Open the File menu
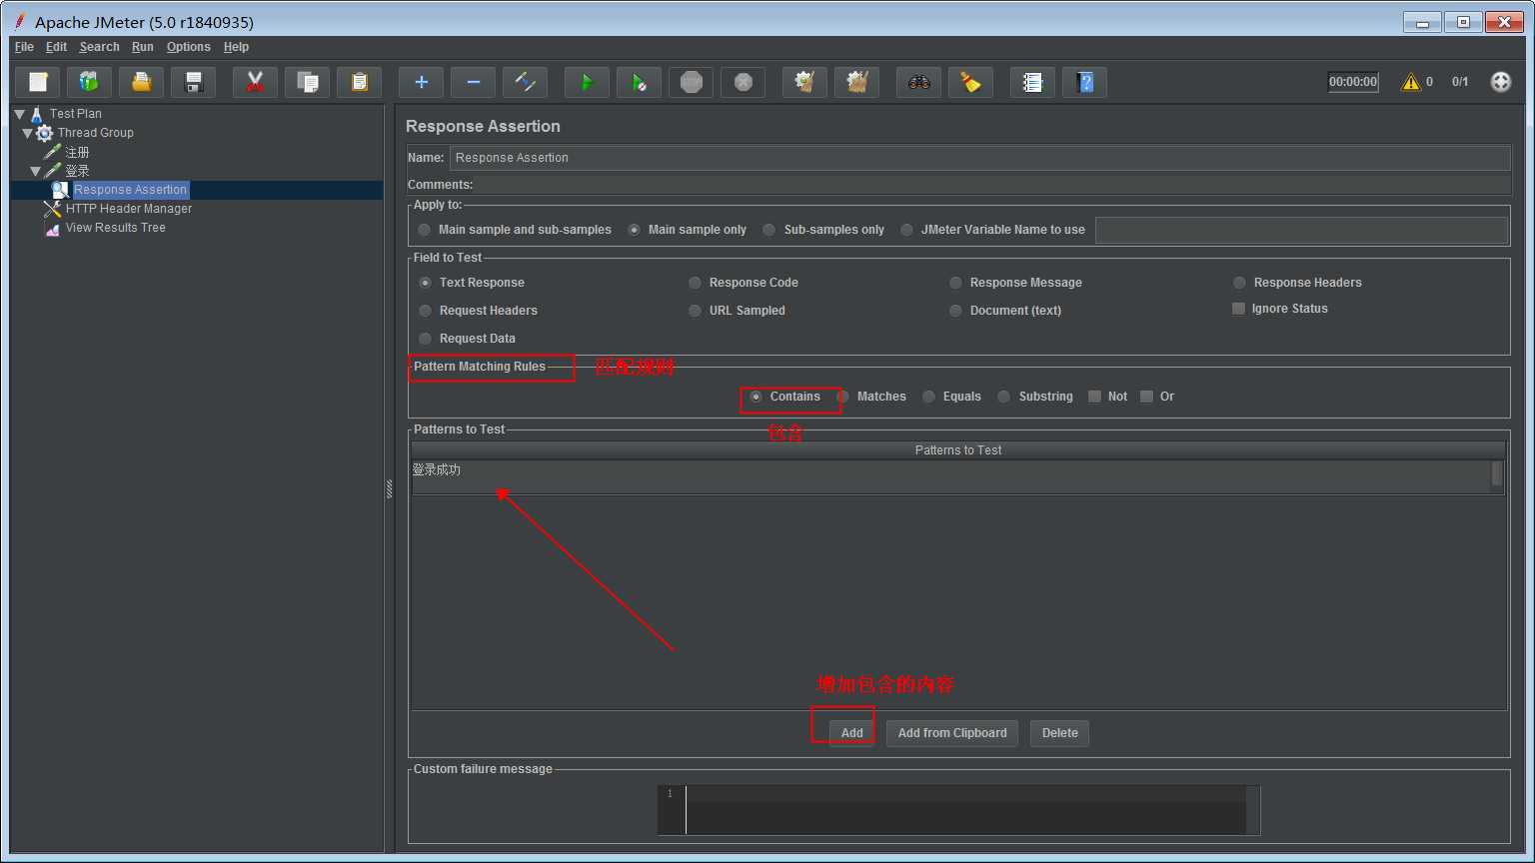 (24, 47)
